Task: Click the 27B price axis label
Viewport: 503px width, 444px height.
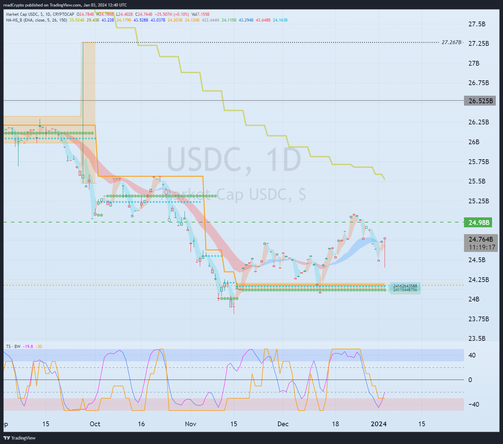Action: (x=474, y=63)
